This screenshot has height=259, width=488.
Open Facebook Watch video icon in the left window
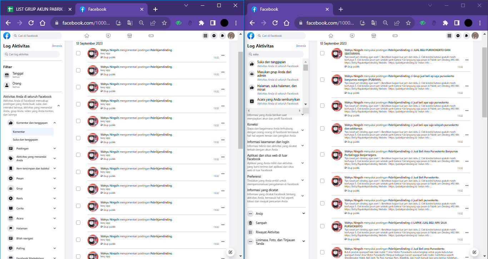[x=108, y=36]
